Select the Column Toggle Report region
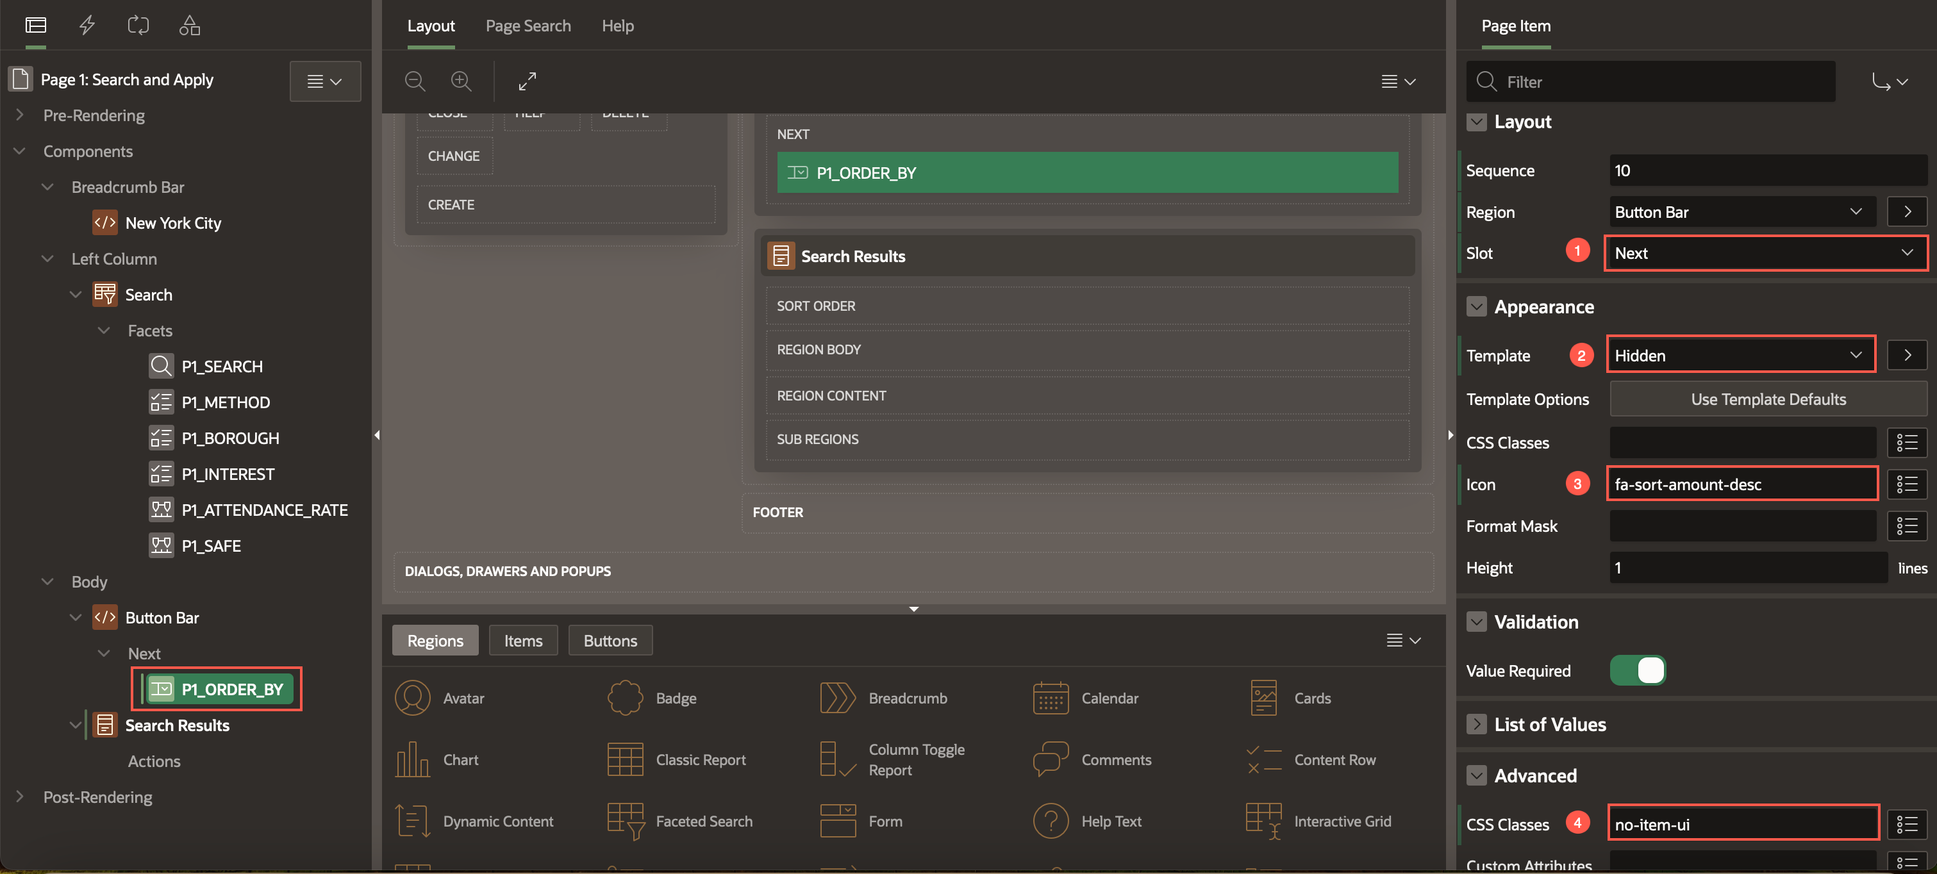Viewport: 1937px width, 874px height. point(894,760)
